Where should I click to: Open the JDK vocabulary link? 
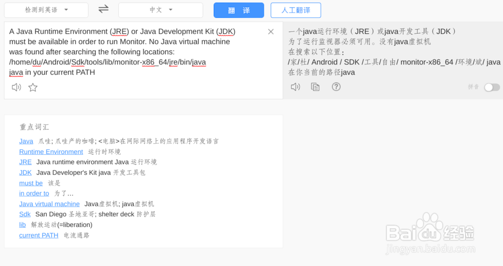25,172
